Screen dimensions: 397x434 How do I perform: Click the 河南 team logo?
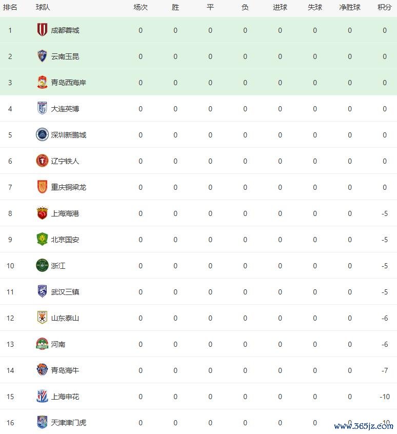[42, 344]
